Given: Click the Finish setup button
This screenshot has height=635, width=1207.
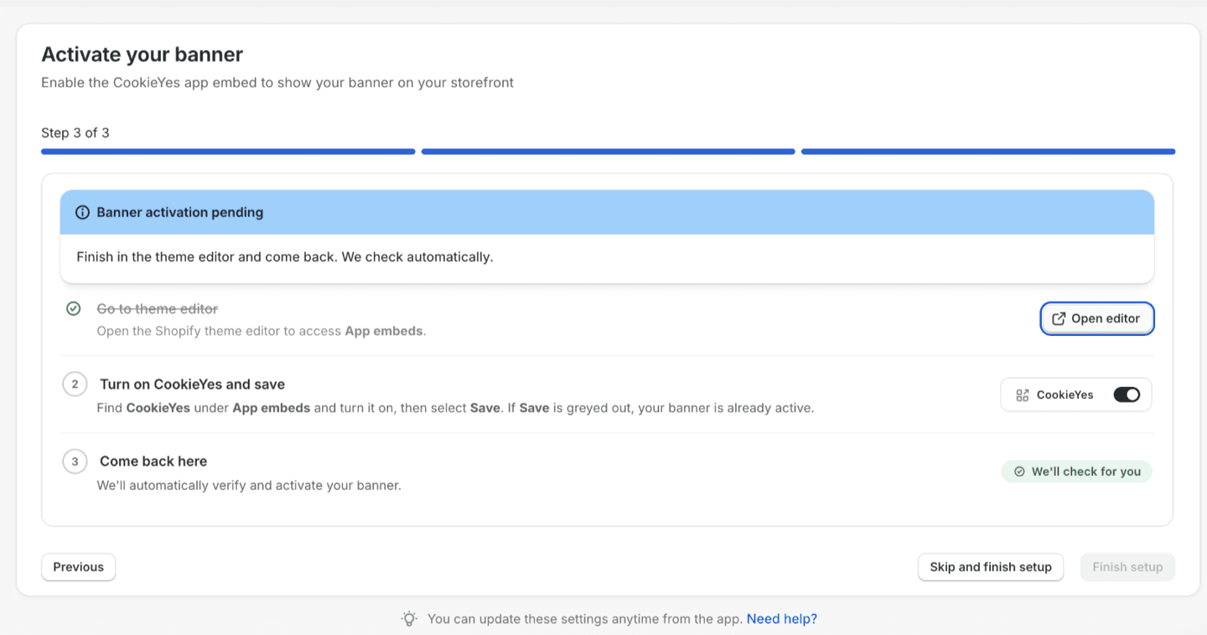Looking at the screenshot, I should pyautogui.click(x=1127, y=567).
